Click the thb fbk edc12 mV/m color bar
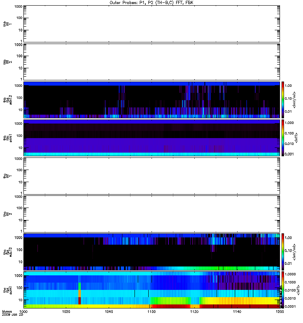The height and width of the screenshot is (323, 303). (283, 100)
